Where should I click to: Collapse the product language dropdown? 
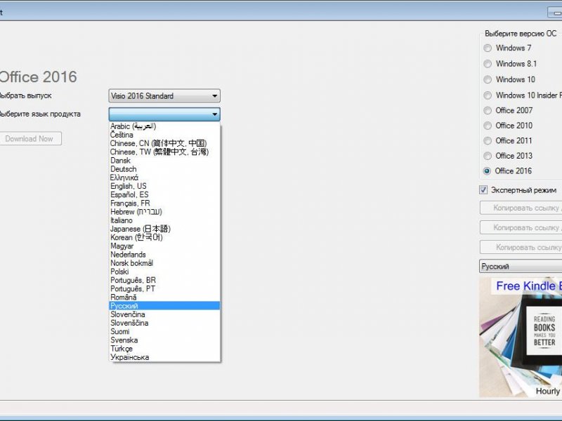[x=164, y=114]
